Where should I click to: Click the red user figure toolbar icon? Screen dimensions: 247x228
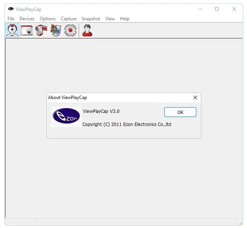click(87, 30)
